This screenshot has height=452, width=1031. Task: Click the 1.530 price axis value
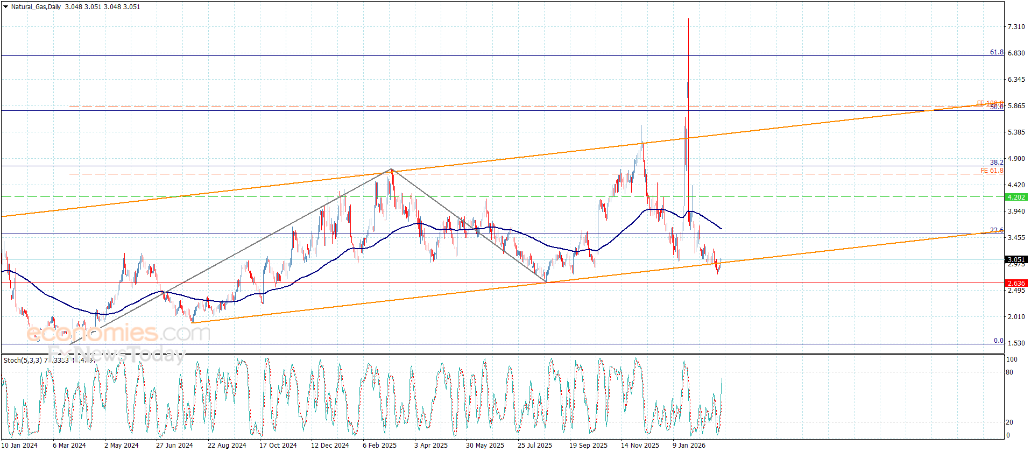[1016, 343]
